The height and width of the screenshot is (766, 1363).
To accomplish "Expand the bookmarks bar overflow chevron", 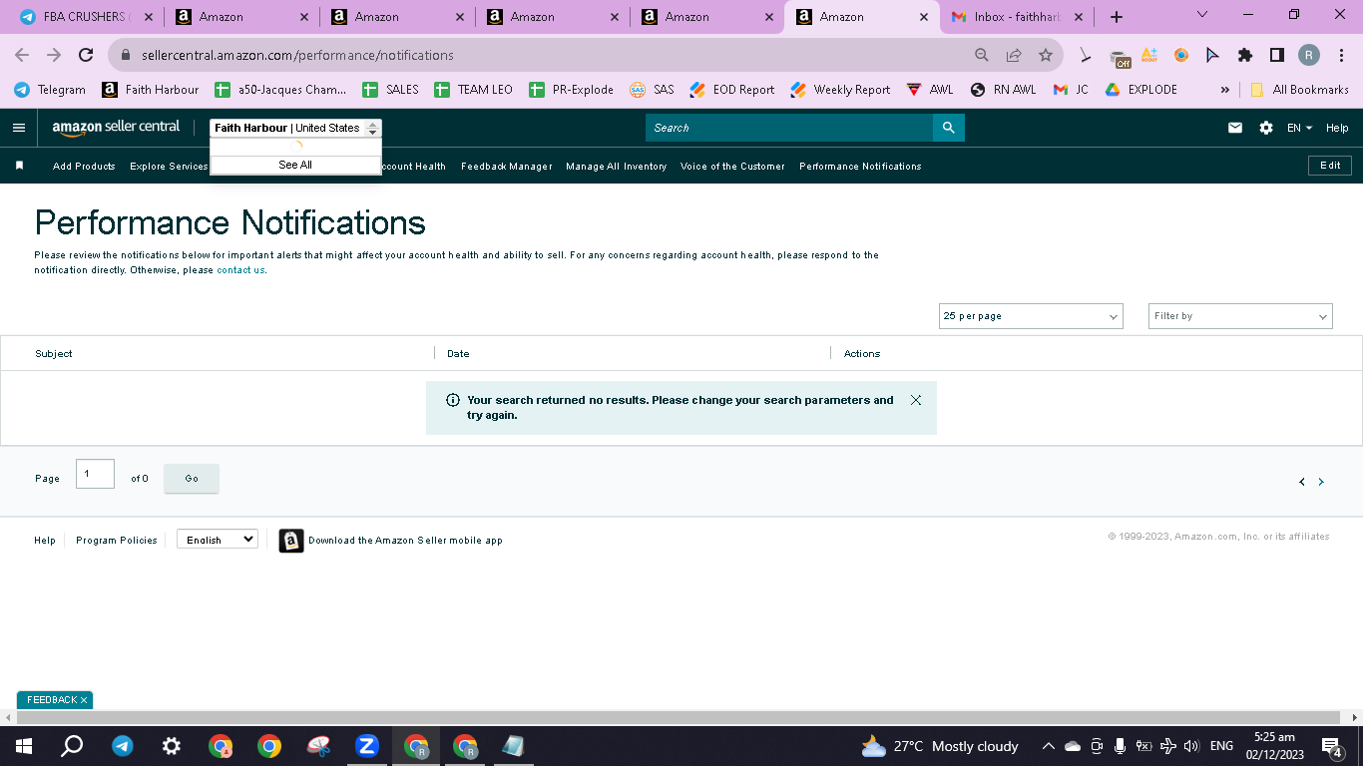I will coord(1225,90).
